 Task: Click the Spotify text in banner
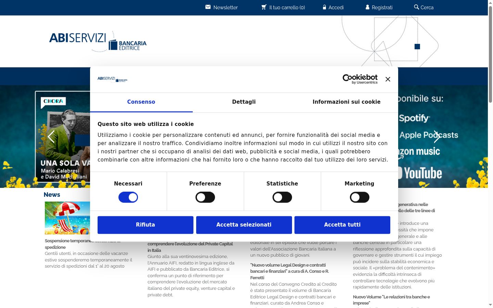click(x=414, y=118)
